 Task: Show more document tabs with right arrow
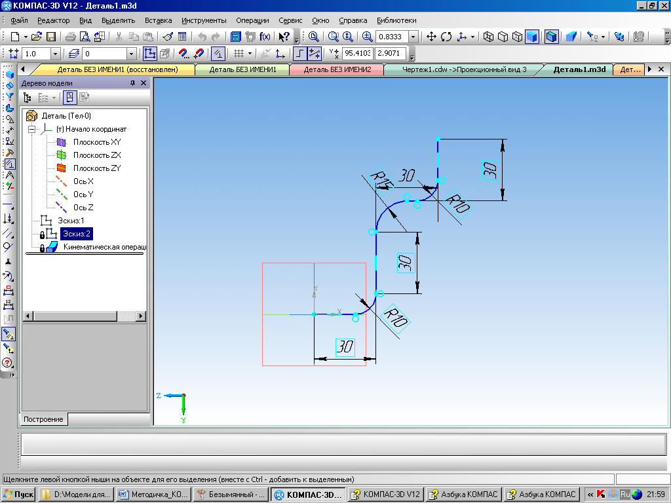[x=650, y=69]
